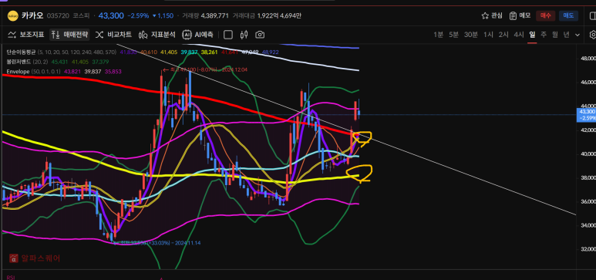Click the blue 43,300 price axis tag
596x280 pixels.
(586, 114)
